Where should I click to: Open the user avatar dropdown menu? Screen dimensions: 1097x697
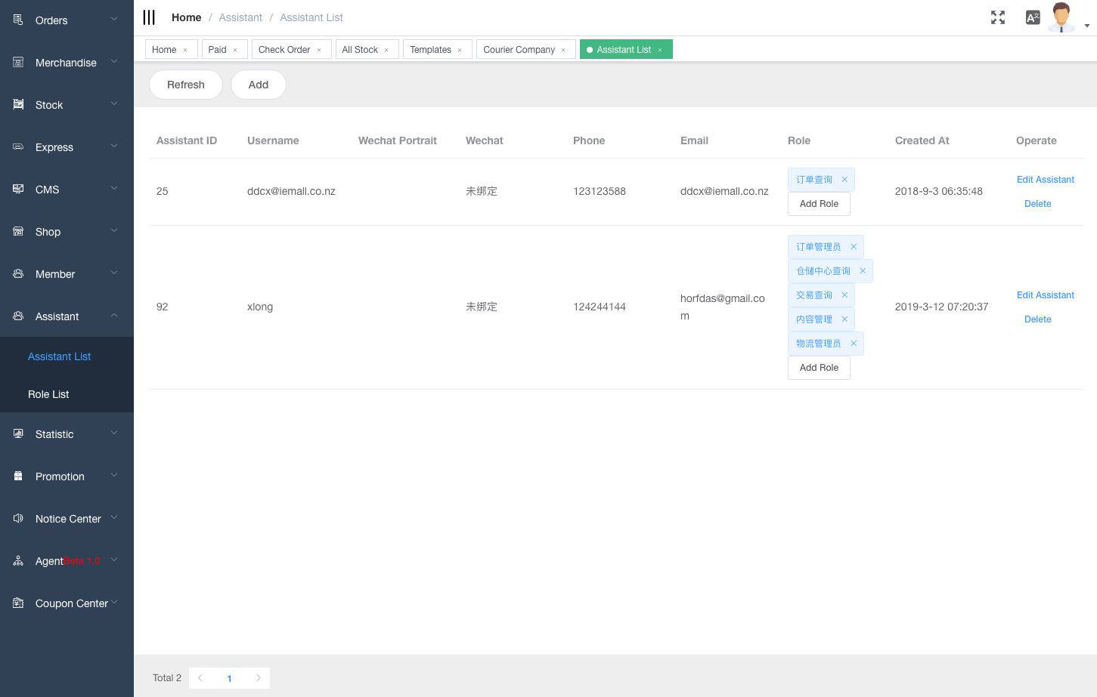pos(1061,17)
